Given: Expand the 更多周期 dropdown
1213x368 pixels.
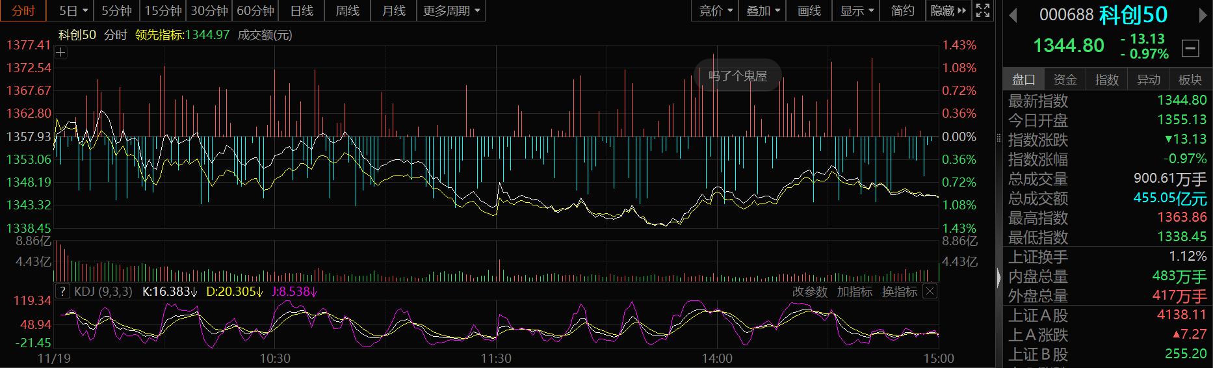Looking at the screenshot, I should [451, 10].
